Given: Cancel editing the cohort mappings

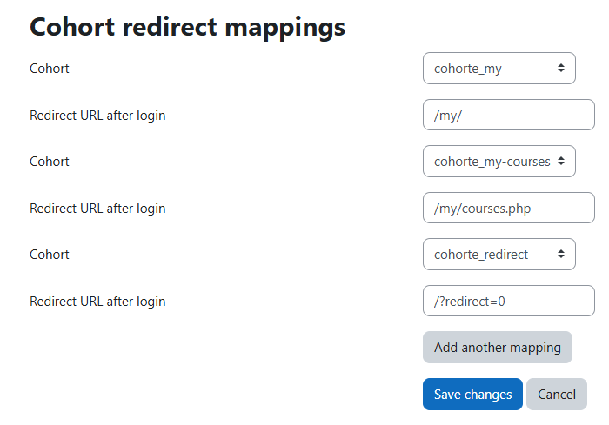Looking at the screenshot, I should pos(557,394).
